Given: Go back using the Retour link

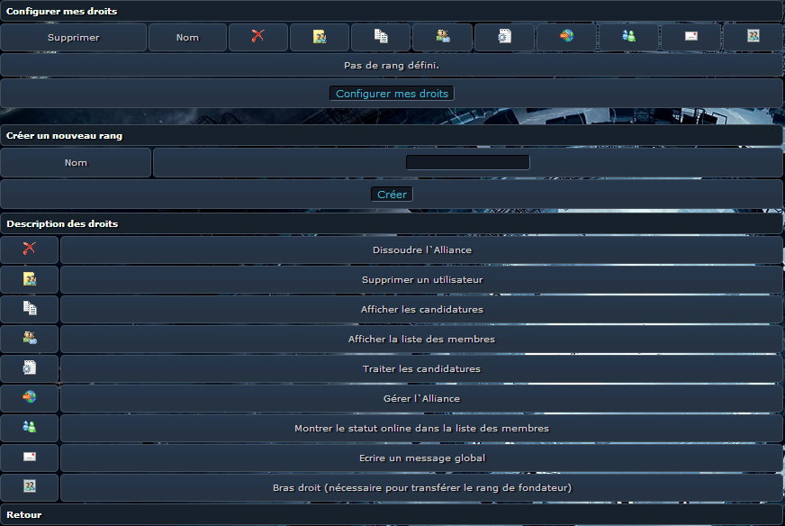Looking at the screenshot, I should pyautogui.click(x=24, y=515).
